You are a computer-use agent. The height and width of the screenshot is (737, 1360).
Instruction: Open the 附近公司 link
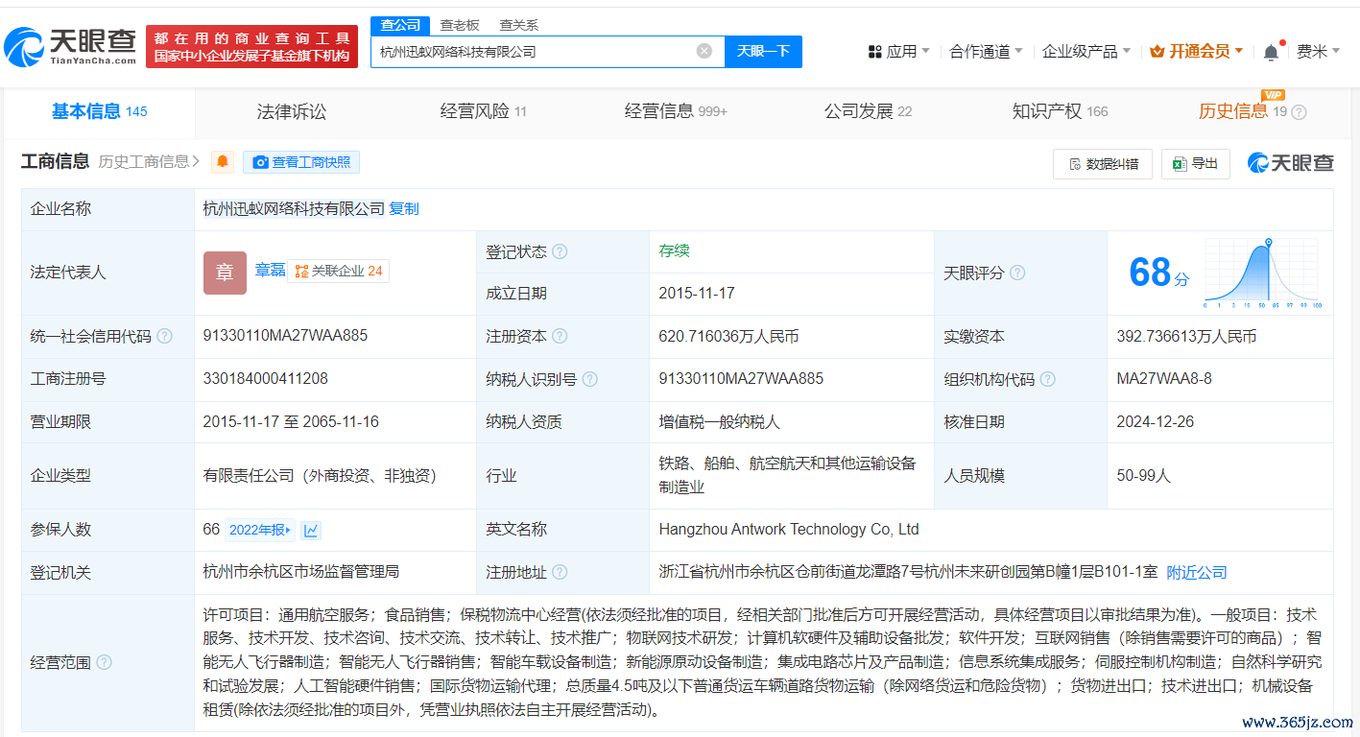point(1197,573)
